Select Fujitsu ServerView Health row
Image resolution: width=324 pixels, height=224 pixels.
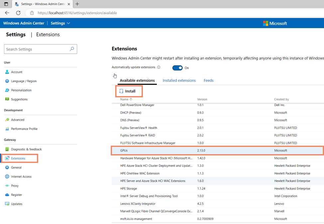[218, 128]
